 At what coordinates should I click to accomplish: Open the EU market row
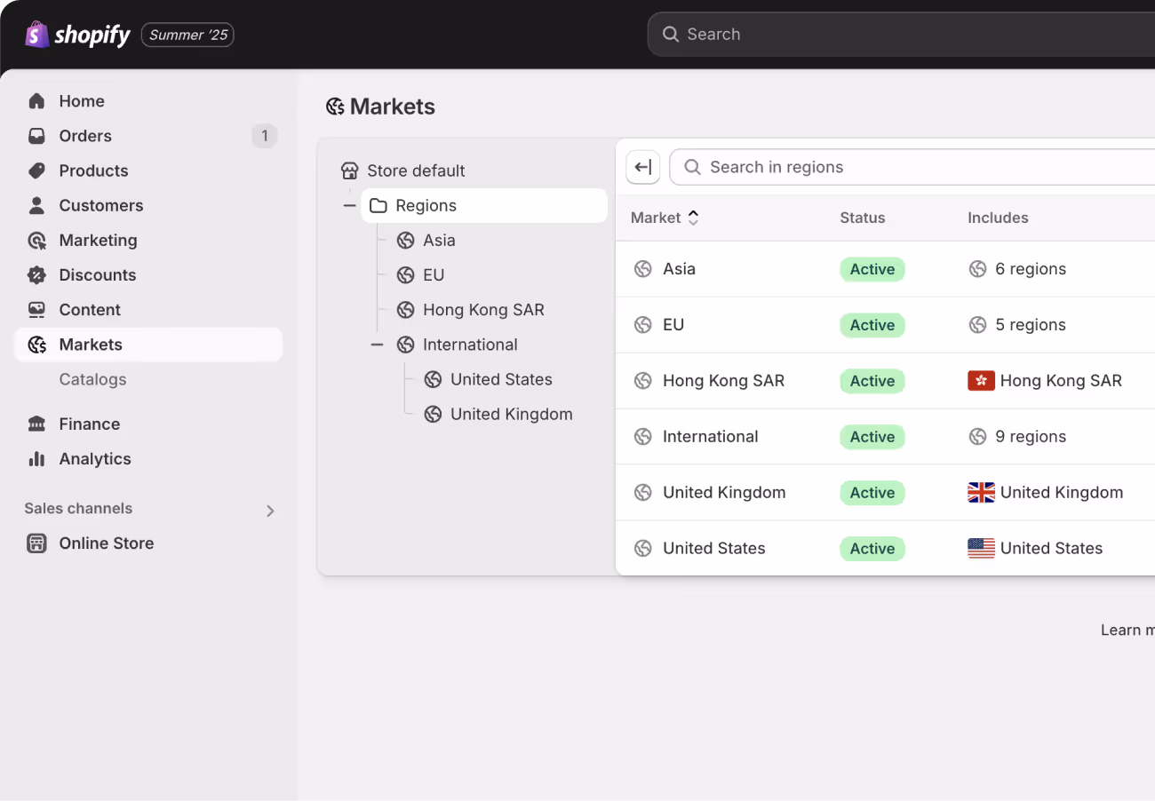click(885, 325)
